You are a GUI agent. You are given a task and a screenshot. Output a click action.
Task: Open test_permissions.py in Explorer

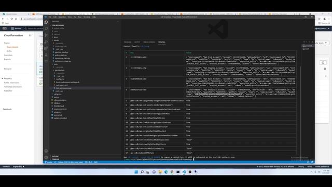(x=63, y=88)
